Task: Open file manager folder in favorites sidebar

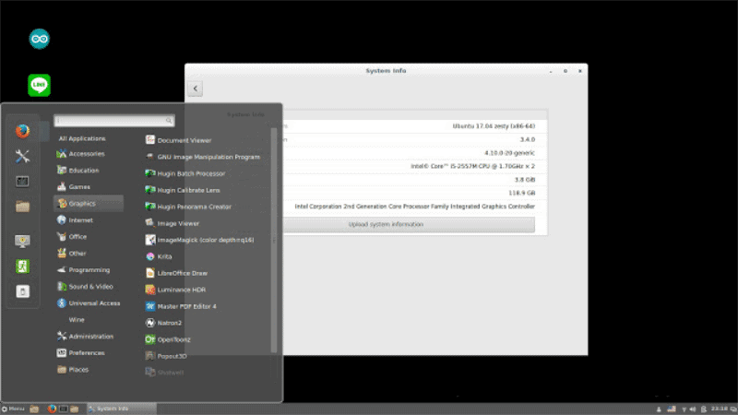Action: (x=22, y=206)
